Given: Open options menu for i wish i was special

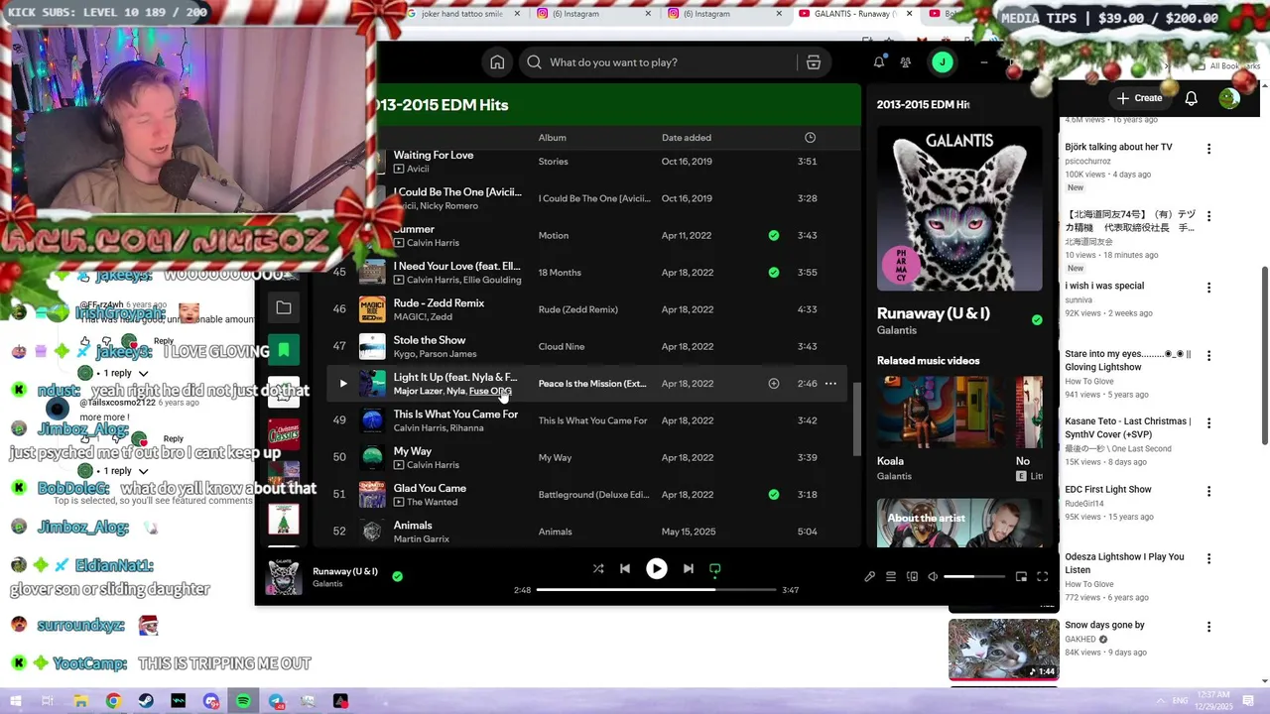Looking at the screenshot, I should tap(1208, 288).
